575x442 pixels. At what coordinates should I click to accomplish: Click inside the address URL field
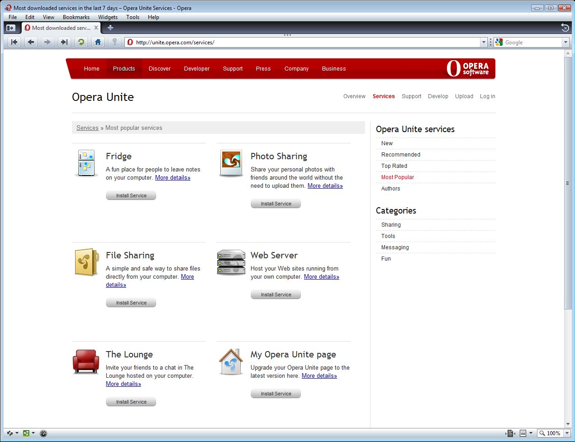[x=303, y=42]
